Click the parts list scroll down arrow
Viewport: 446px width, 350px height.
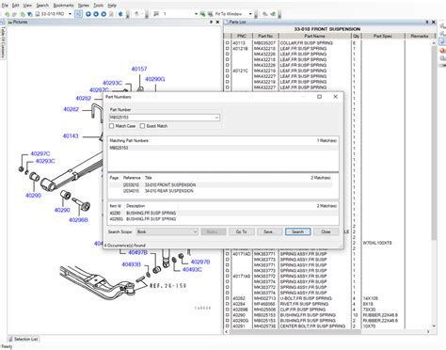[434, 326]
